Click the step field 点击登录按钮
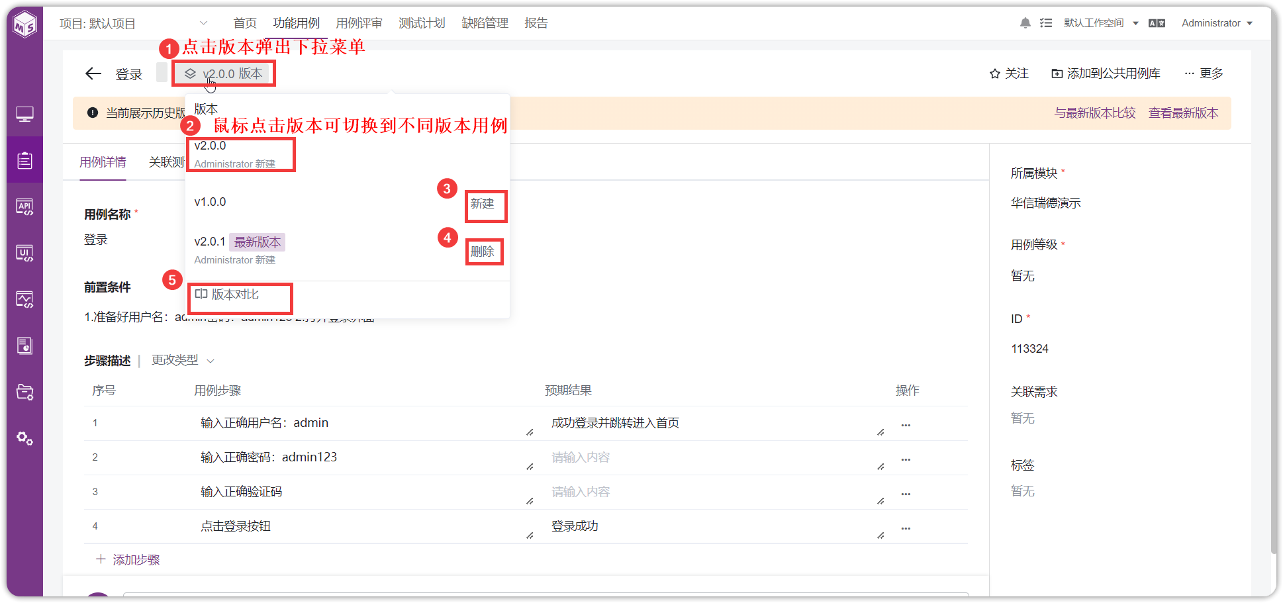1283x603 pixels. click(365, 526)
